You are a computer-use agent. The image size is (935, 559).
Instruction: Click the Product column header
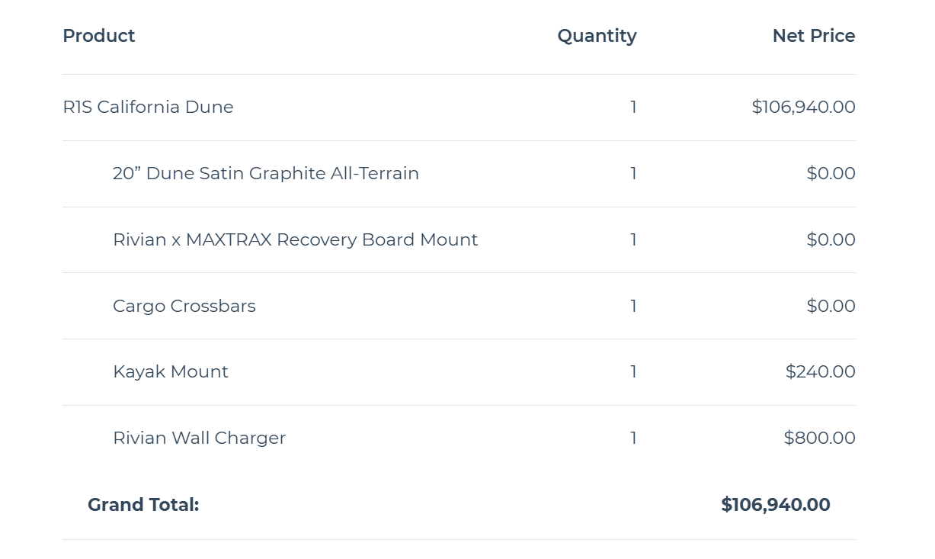click(x=98, y=36)
